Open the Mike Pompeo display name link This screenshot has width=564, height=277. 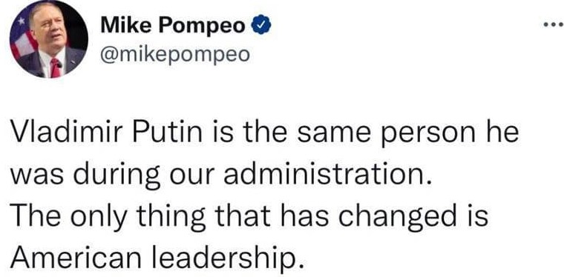point(173,26)
